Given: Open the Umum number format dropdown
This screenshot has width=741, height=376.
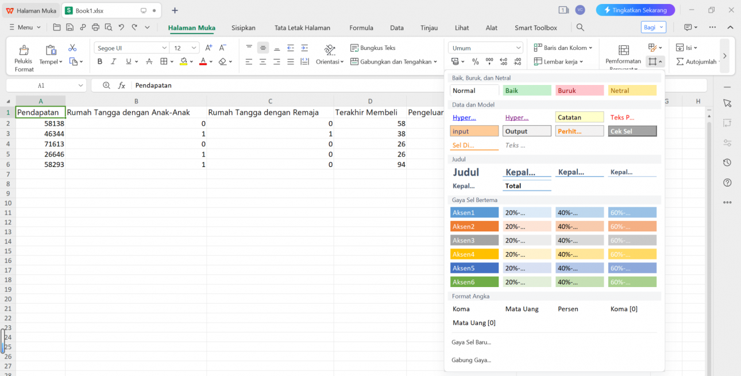Looking at the screenshot, I should 485,47.
